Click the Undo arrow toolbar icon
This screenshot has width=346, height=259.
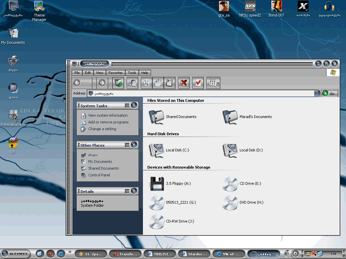132,83
